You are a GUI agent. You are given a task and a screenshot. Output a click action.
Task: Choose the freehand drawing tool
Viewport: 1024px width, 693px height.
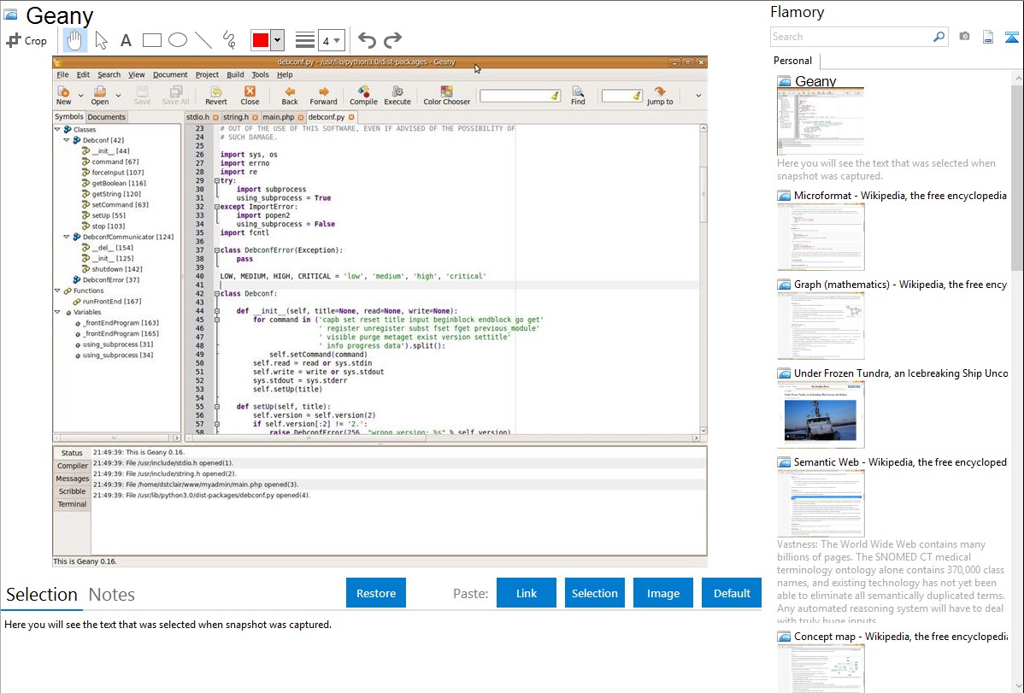[229, 40]
